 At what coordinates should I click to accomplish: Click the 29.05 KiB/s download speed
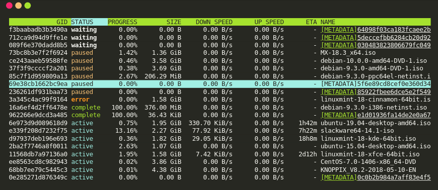point(212,138)
